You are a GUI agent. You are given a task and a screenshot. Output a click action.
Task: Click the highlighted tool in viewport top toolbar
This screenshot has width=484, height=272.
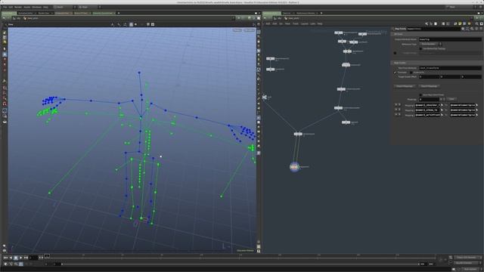[x=131, y=24]
